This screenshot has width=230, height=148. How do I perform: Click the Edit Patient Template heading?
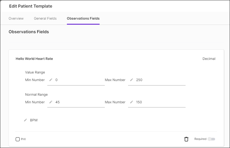click(31, 6)
